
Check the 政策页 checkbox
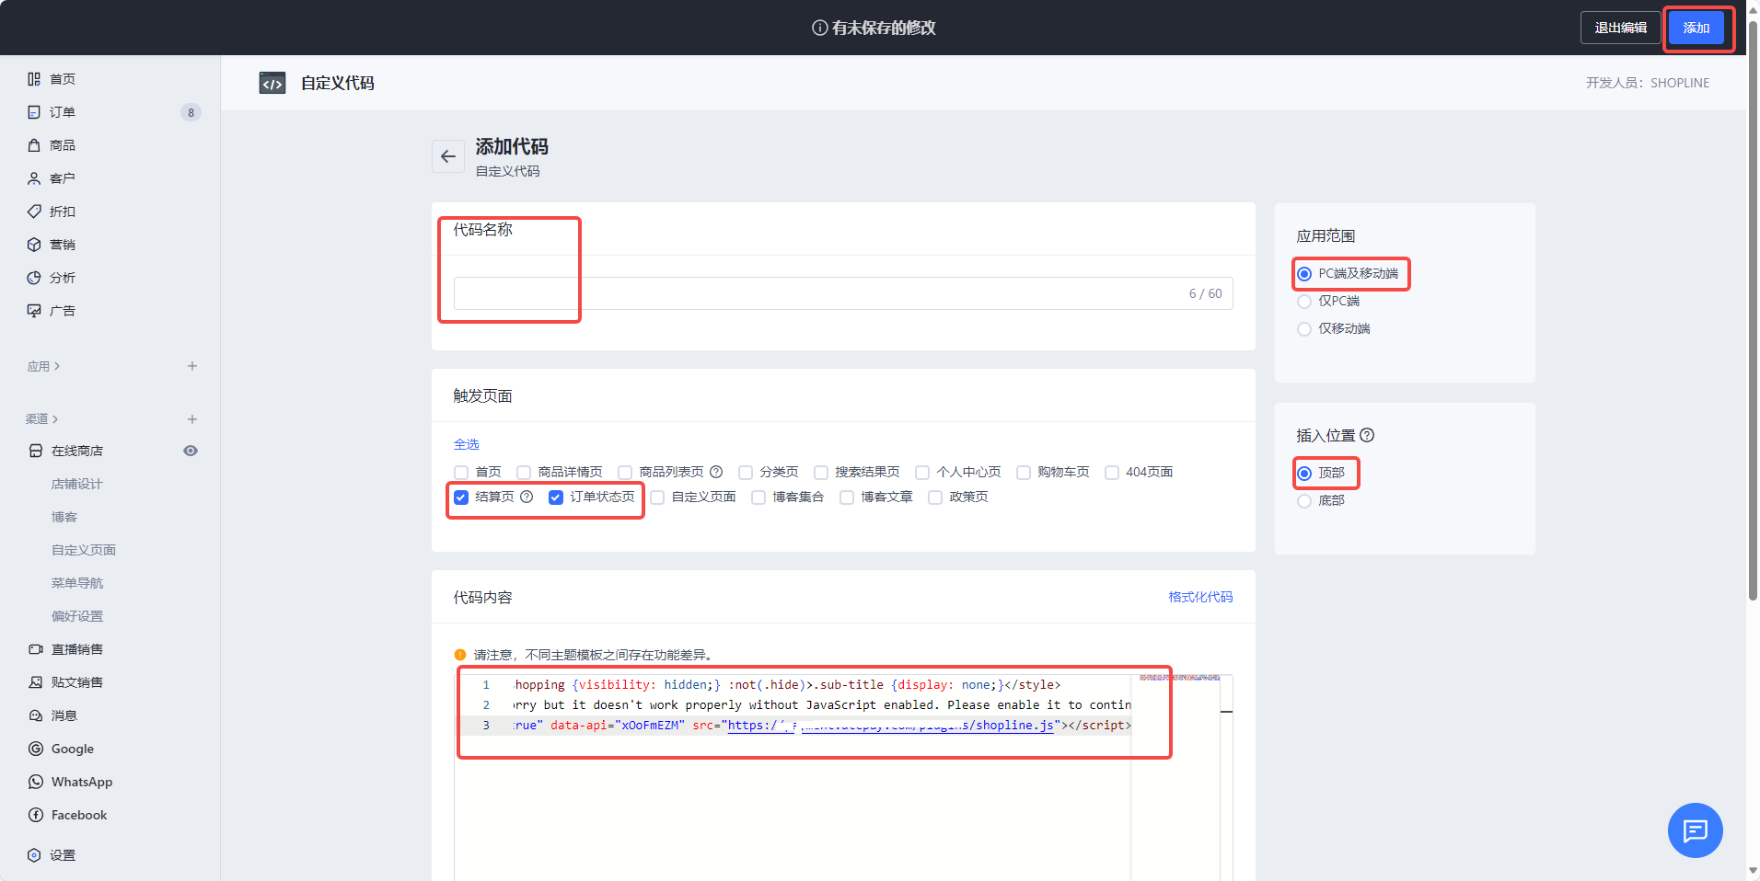click(935, 498)
